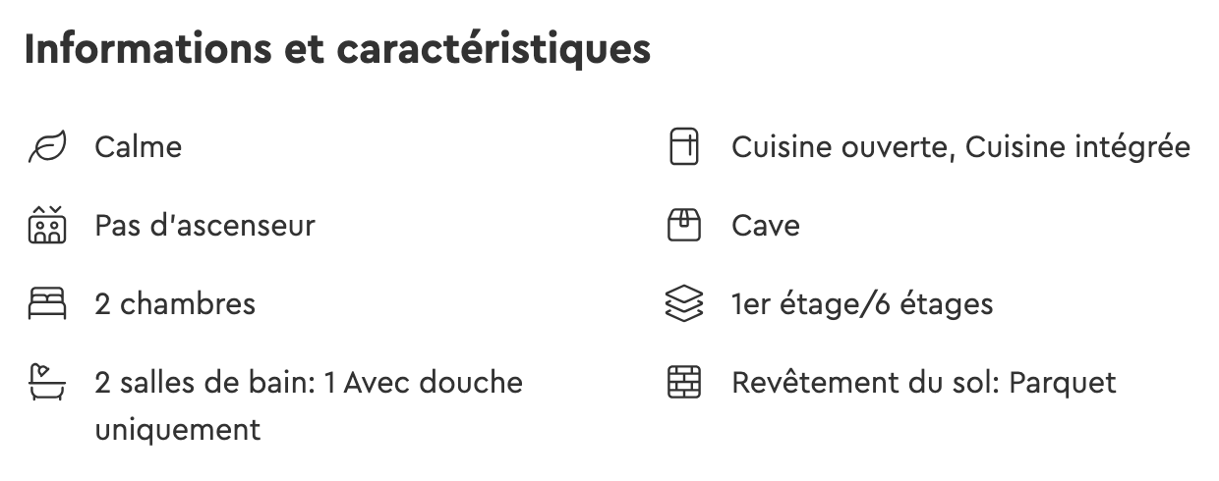Click the stacked layers floor-level icon
The image size is (1219, 481).
click(683, 304)
